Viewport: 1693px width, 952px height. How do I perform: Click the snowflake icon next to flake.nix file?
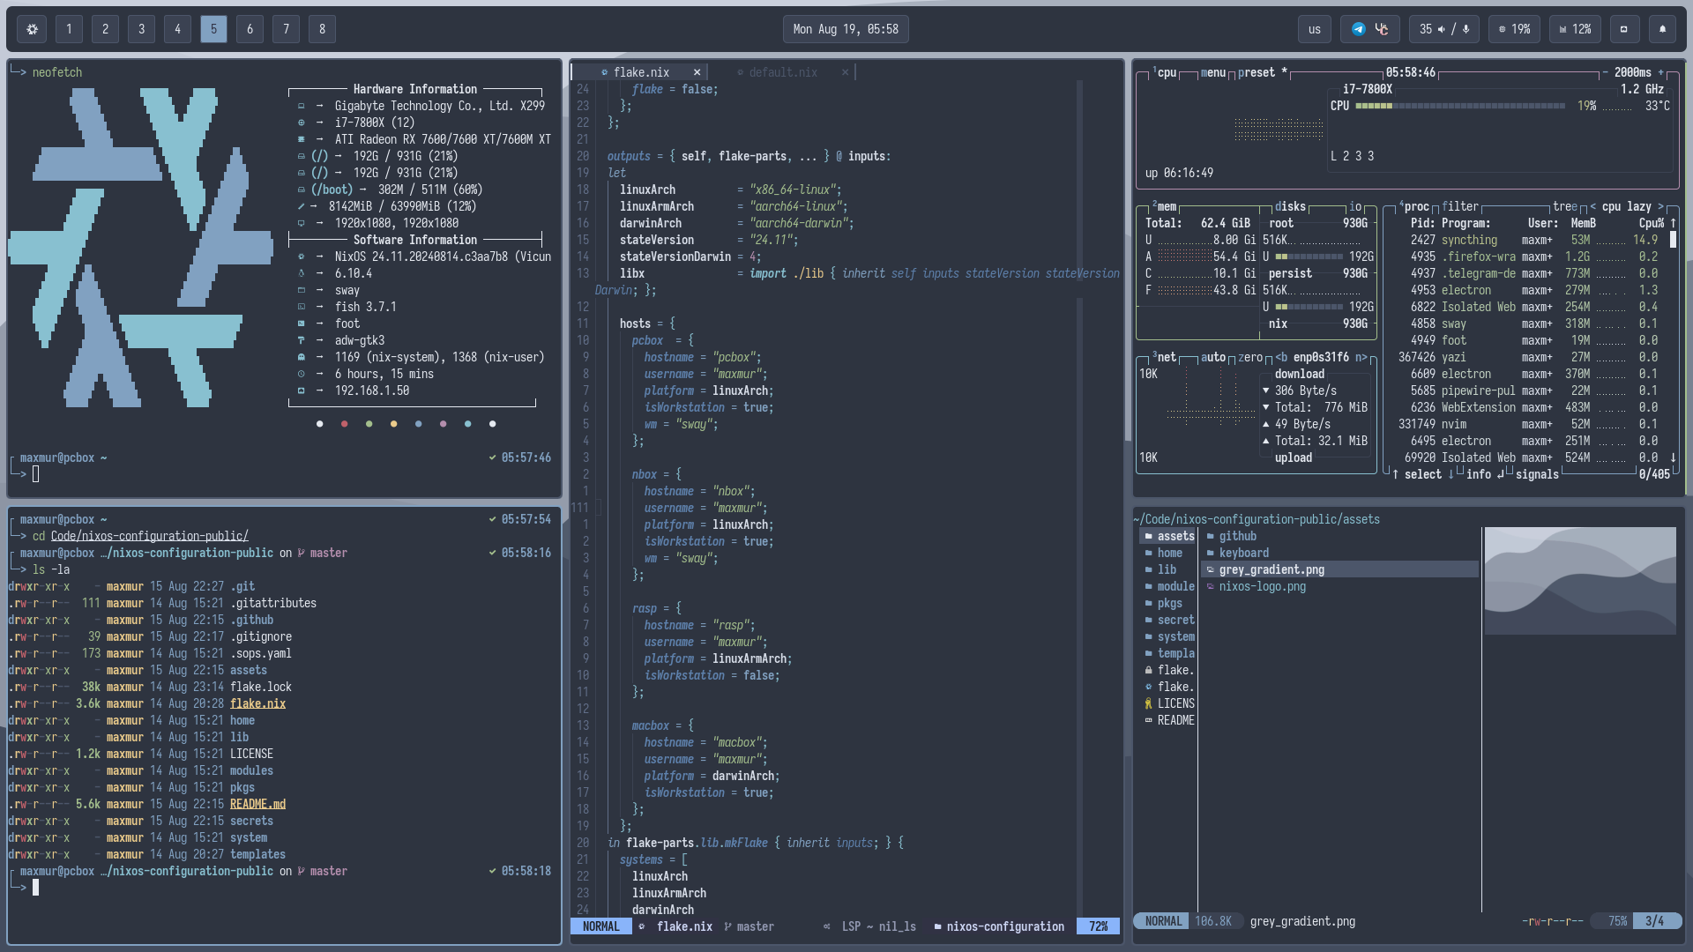coord(1149,687)
